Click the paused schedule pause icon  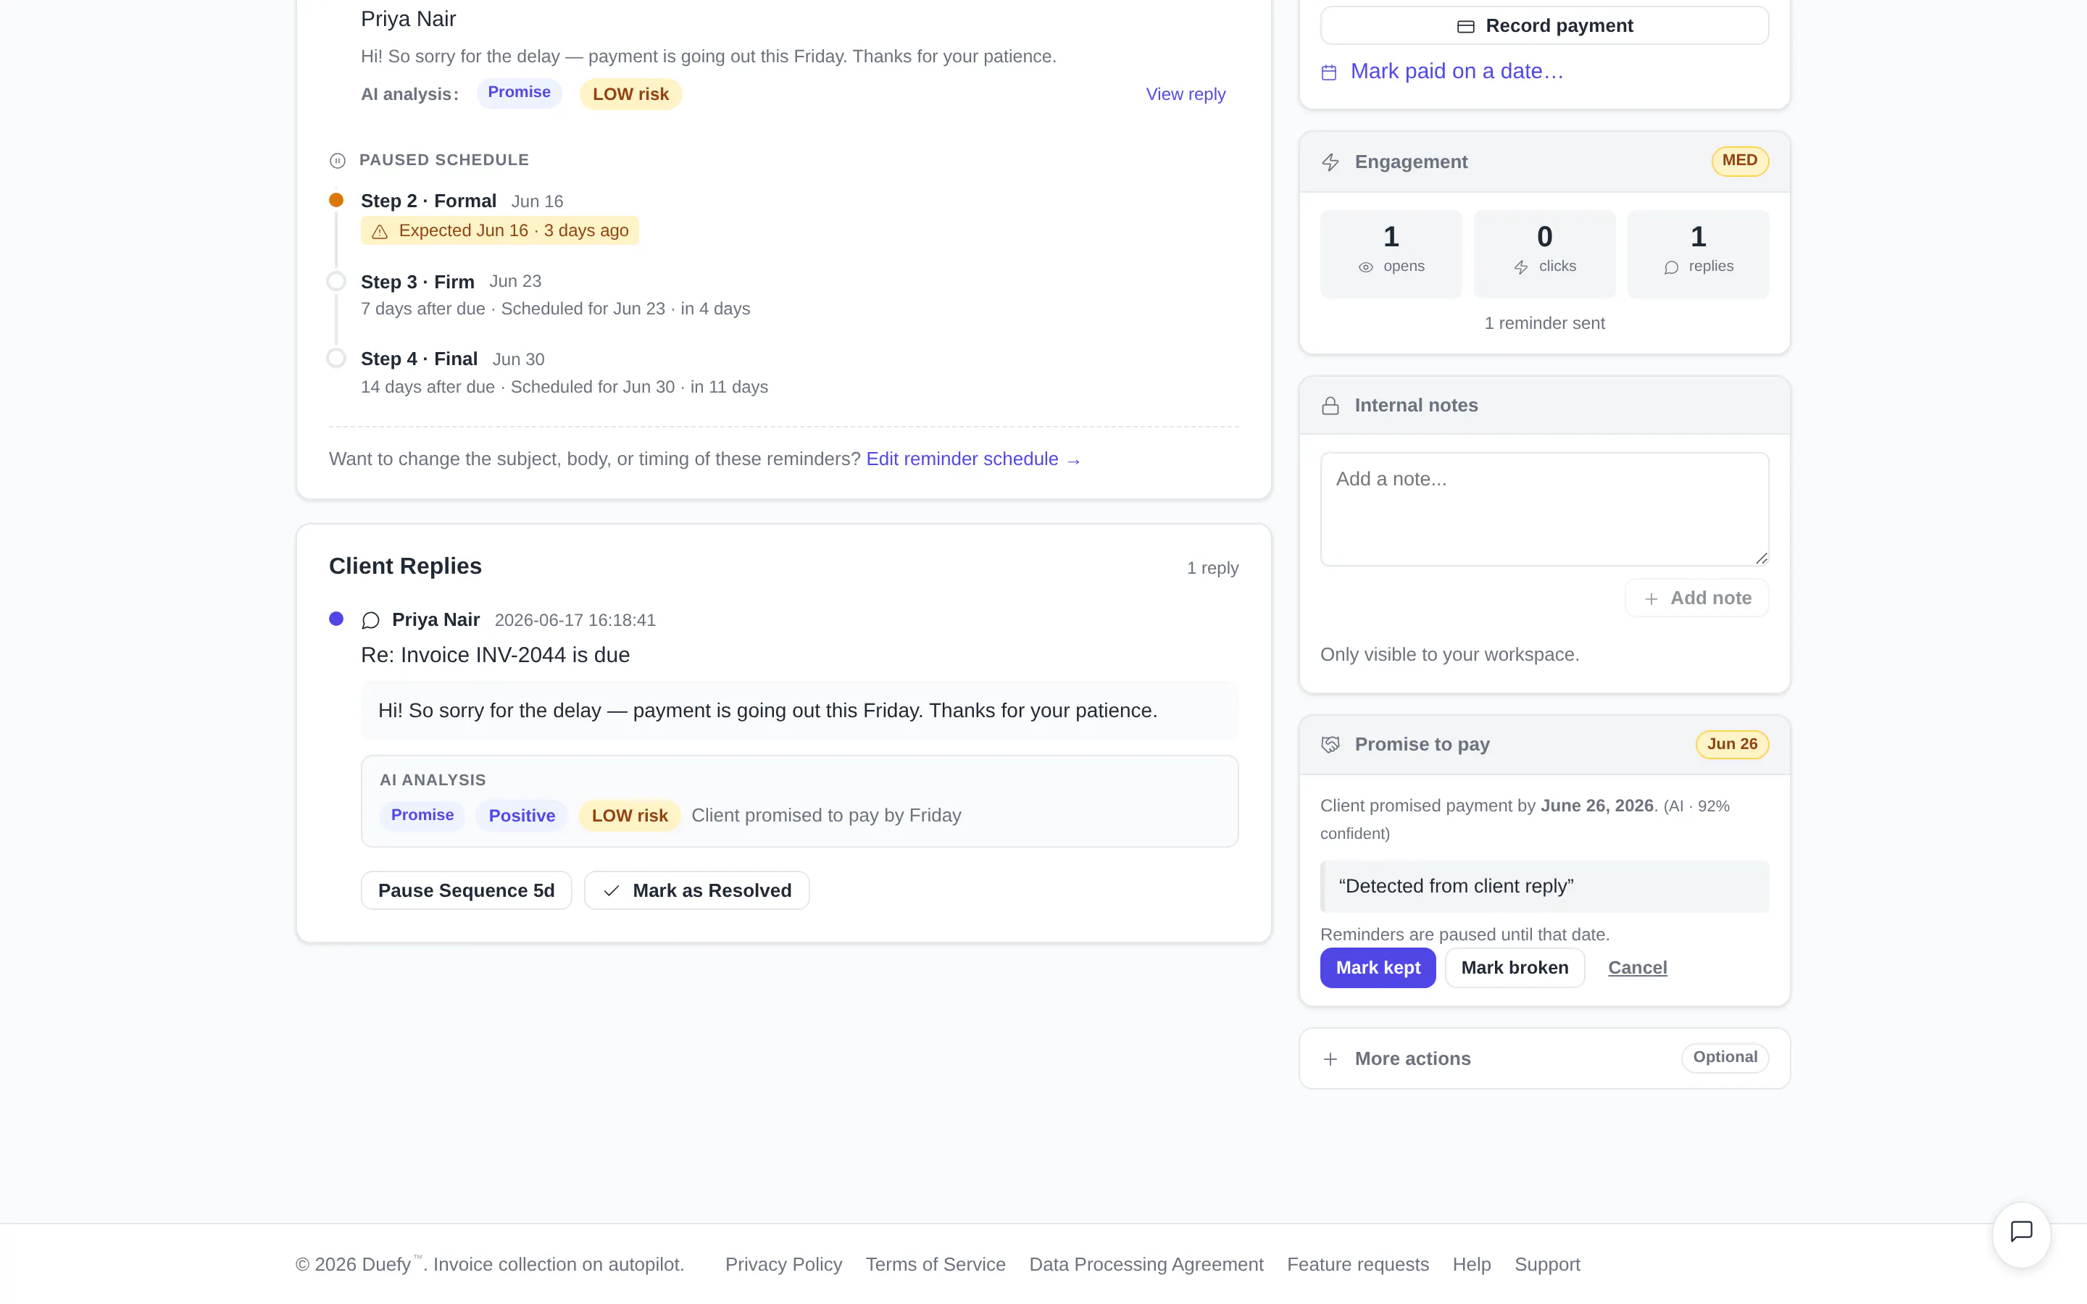pos(337,160)
